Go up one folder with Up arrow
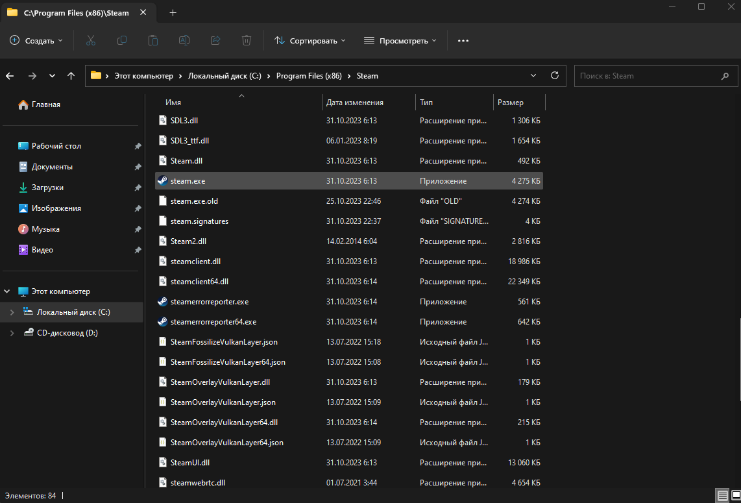 (71, 76)
